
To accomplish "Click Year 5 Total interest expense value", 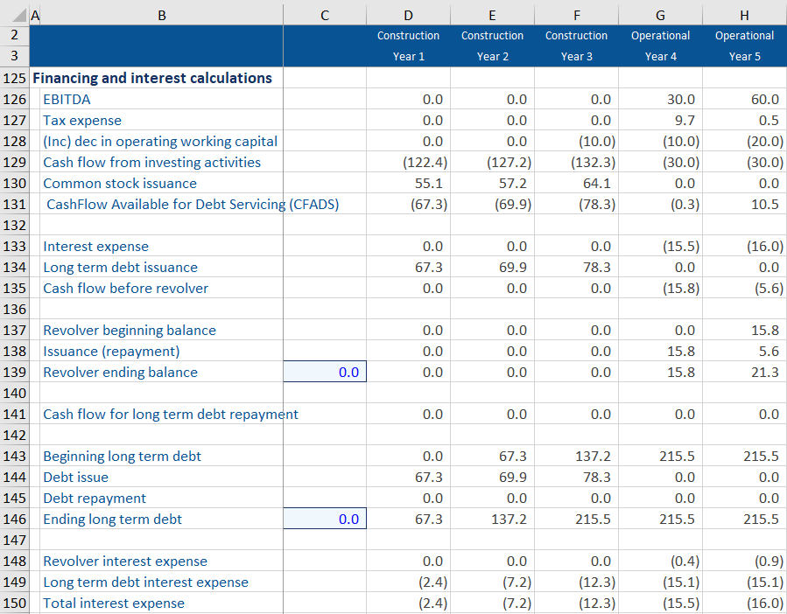I will pos(744,604).
